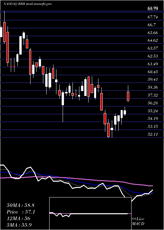
Task: Click the 'Price : 57.1' readout
Action: (21, 212)
